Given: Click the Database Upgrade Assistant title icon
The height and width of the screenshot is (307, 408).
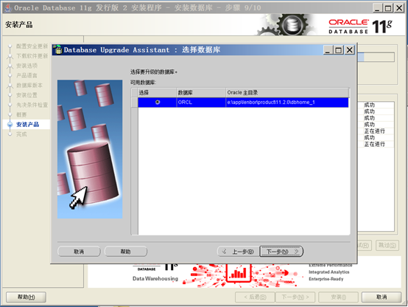Looking at the screenshot, I should [x=57, y=50].
